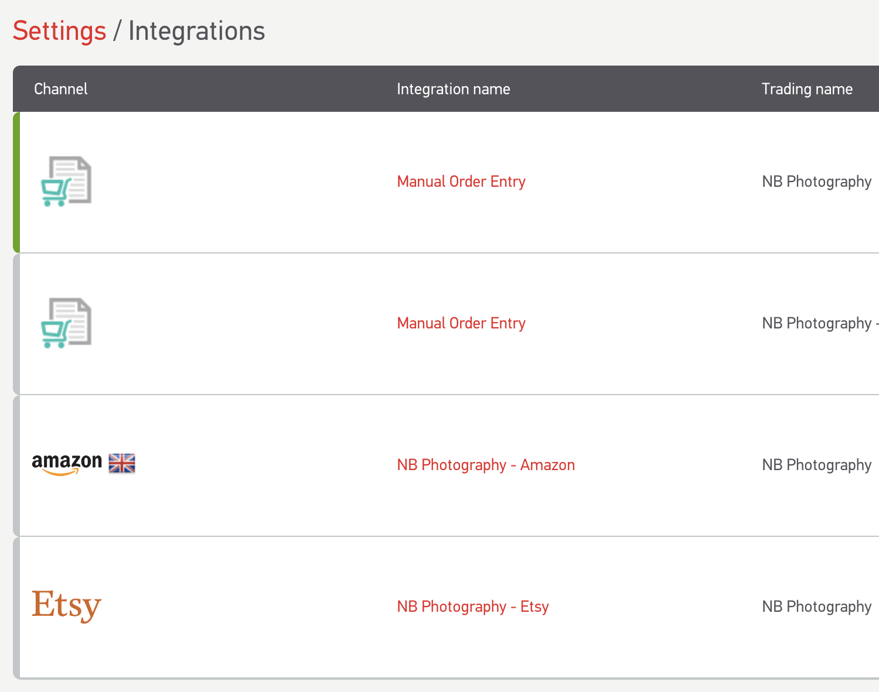Click trading name in the Amazon row
The image size is (879, 692).
pyautogui.click(x=816, y=465)
